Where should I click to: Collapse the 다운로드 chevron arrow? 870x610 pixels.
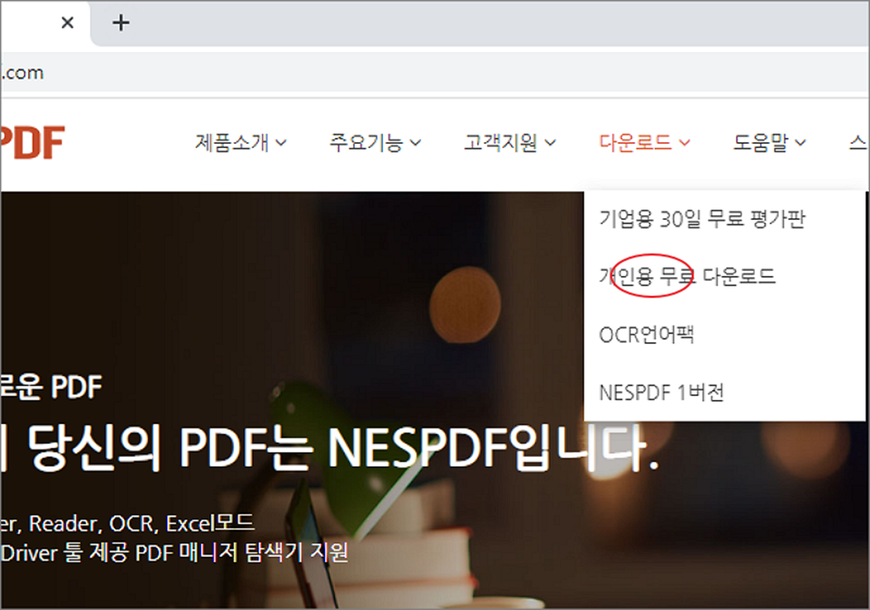[x=685, y=143]
